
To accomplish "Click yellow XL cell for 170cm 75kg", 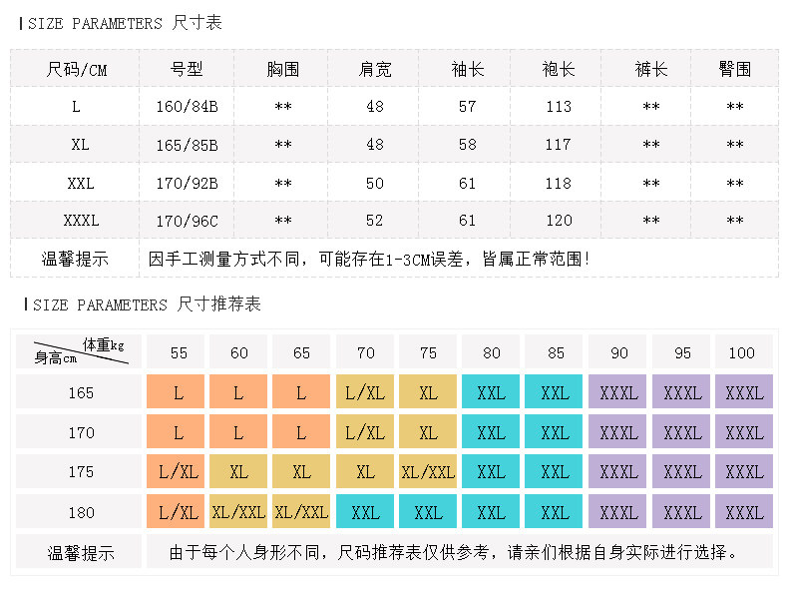I will [428, 431].
